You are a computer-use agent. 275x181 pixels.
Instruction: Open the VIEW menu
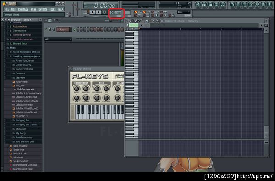[33, 9]
